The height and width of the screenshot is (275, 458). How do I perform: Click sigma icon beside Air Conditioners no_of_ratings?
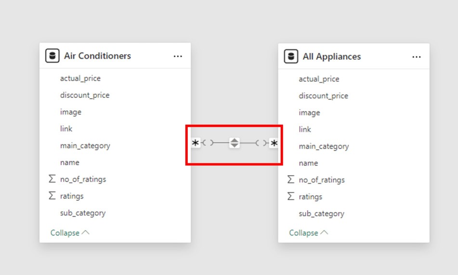[52, 179]
